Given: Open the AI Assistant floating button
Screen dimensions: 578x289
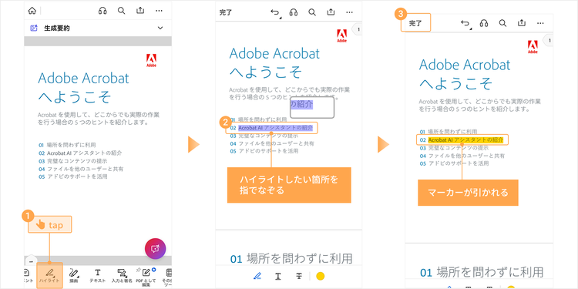Looking at the screenshot, I should (155, 248).
